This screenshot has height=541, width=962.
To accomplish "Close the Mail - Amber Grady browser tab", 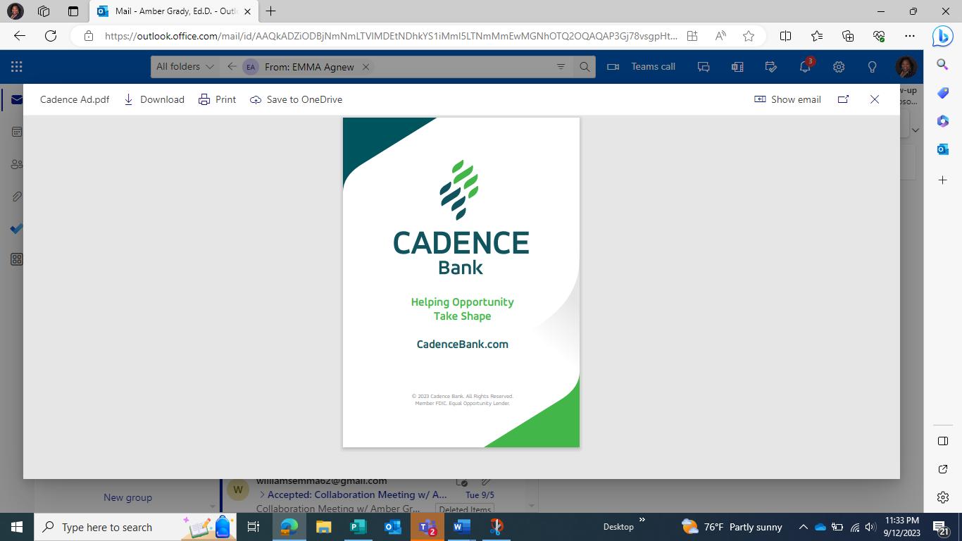I will tap(247, 11).
